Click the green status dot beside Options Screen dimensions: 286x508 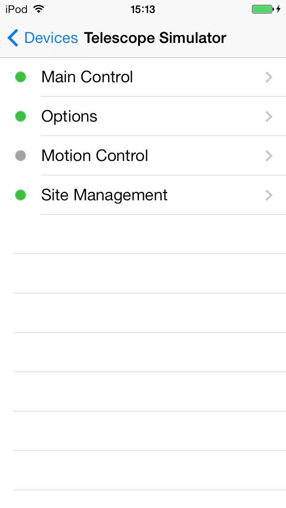(x=21, y=116)
